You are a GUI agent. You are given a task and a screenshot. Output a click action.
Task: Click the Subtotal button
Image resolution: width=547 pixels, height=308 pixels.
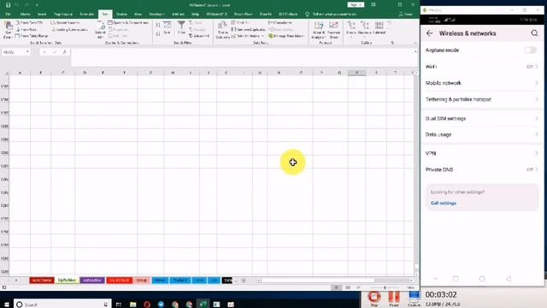point(379,28)
